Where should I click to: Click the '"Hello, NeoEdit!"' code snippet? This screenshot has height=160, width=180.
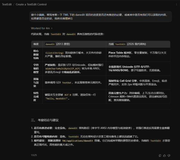pyautogui.click(x=56, y=99)
